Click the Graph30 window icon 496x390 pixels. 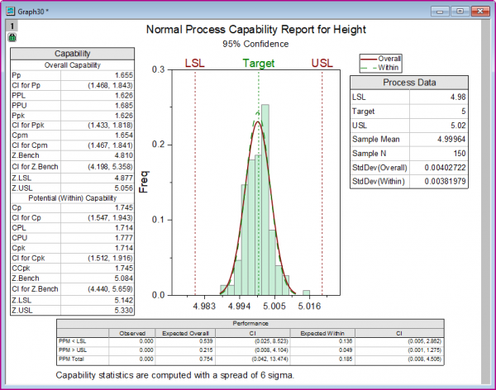(x=11, y=12)
